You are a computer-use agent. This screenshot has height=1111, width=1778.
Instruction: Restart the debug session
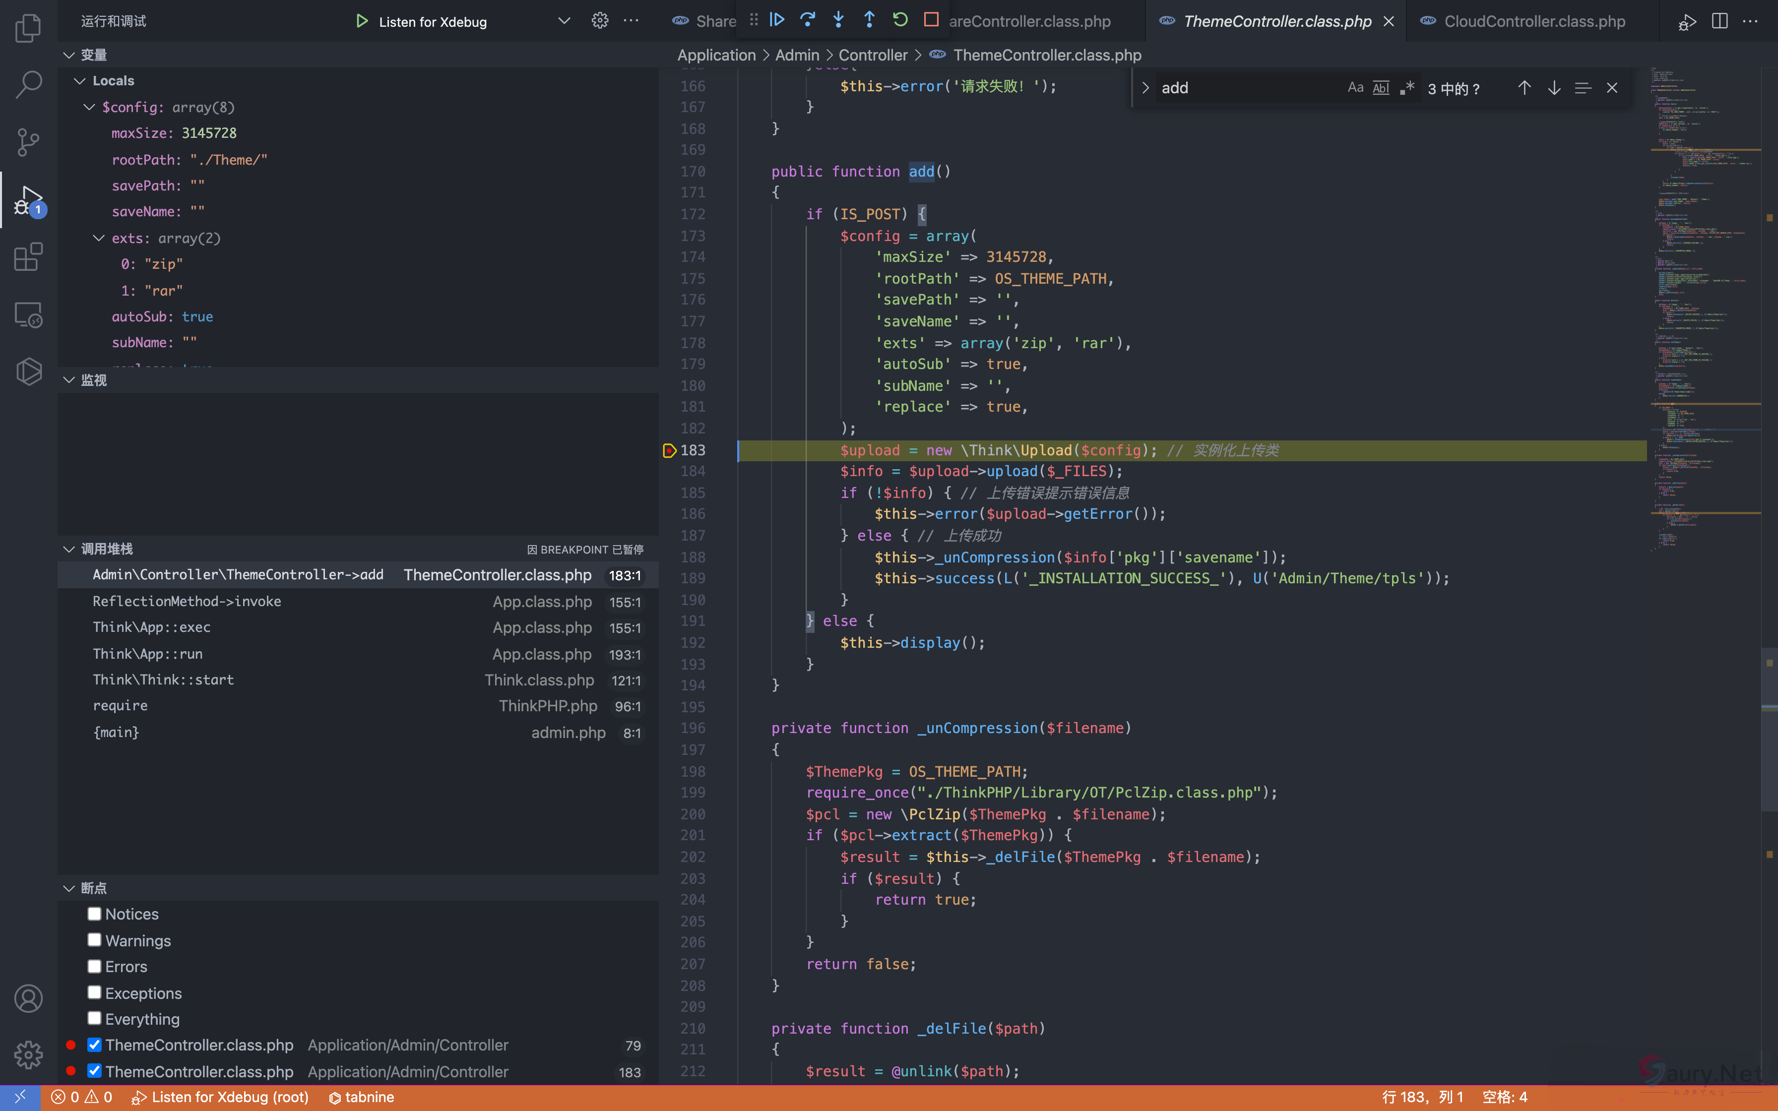pyautogui.click(x=900, y=20)
